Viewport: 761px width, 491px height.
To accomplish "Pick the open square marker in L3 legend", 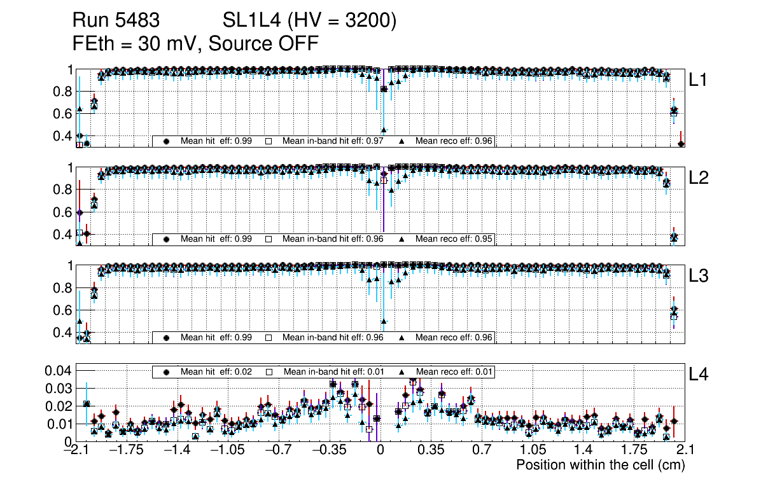I will pyautogui.click(x=269, y=337).
